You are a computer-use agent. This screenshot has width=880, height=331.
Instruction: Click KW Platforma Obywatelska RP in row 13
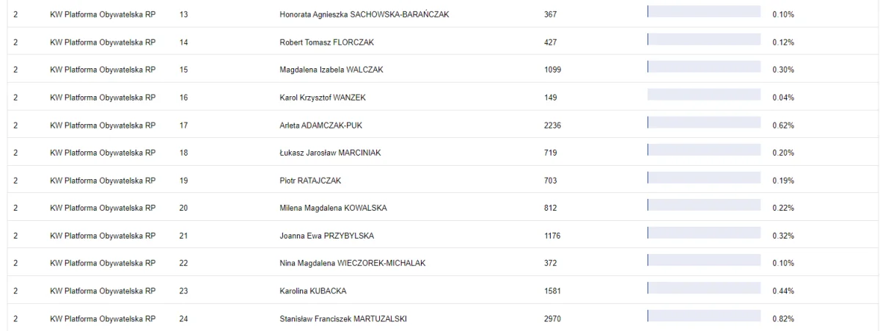(x=102, y=14)
